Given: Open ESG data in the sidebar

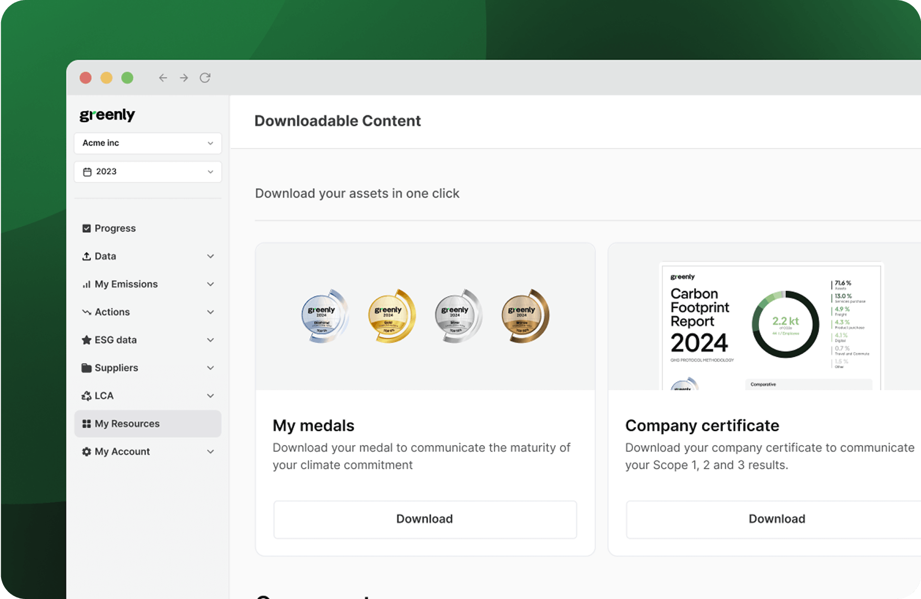Looking at the screenshot, I should point(148,340).
